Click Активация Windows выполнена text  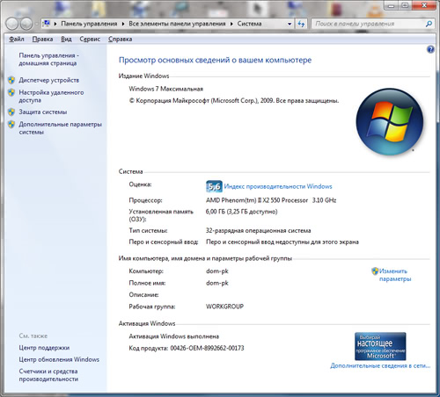tap(174, 336)
